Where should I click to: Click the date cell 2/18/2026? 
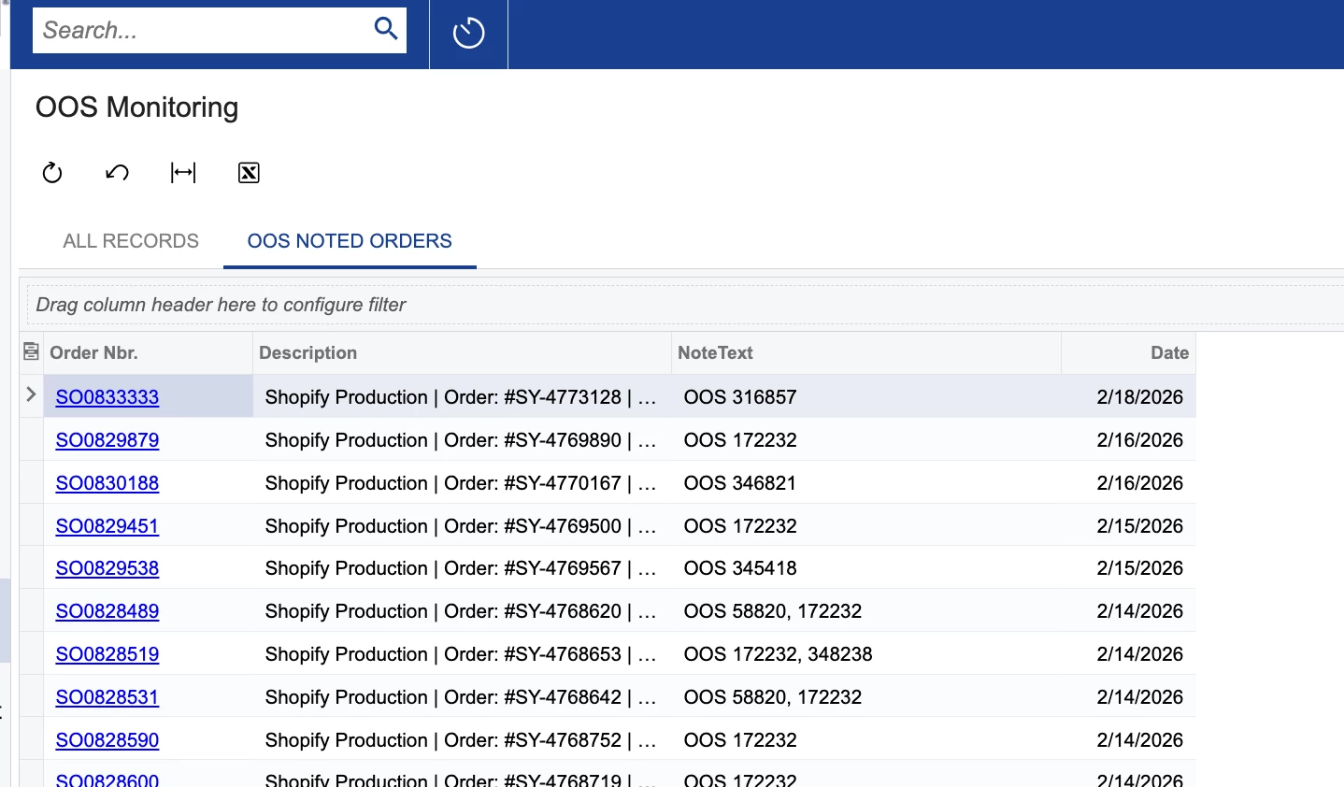click(1129, 397)
